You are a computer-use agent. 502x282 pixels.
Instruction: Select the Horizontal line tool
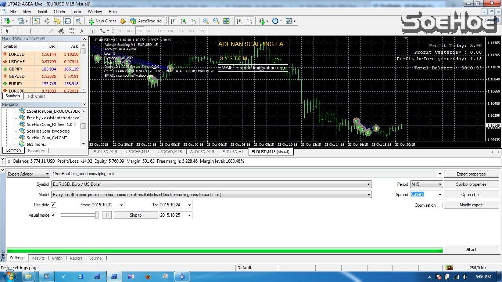[x=41, y=31]
